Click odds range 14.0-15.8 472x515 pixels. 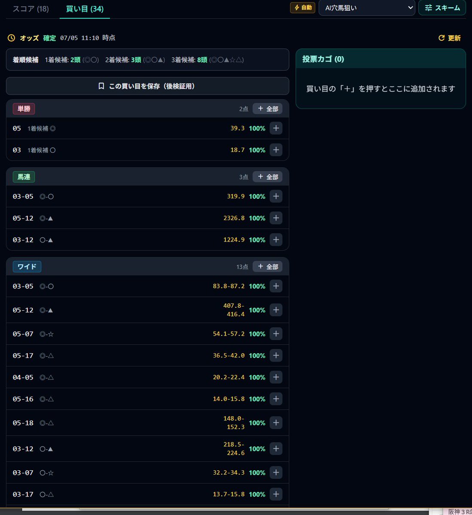tap(229, 399)
